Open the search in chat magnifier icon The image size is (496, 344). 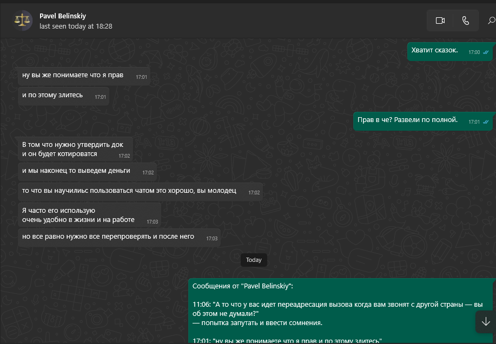click(x=491, y=21)
